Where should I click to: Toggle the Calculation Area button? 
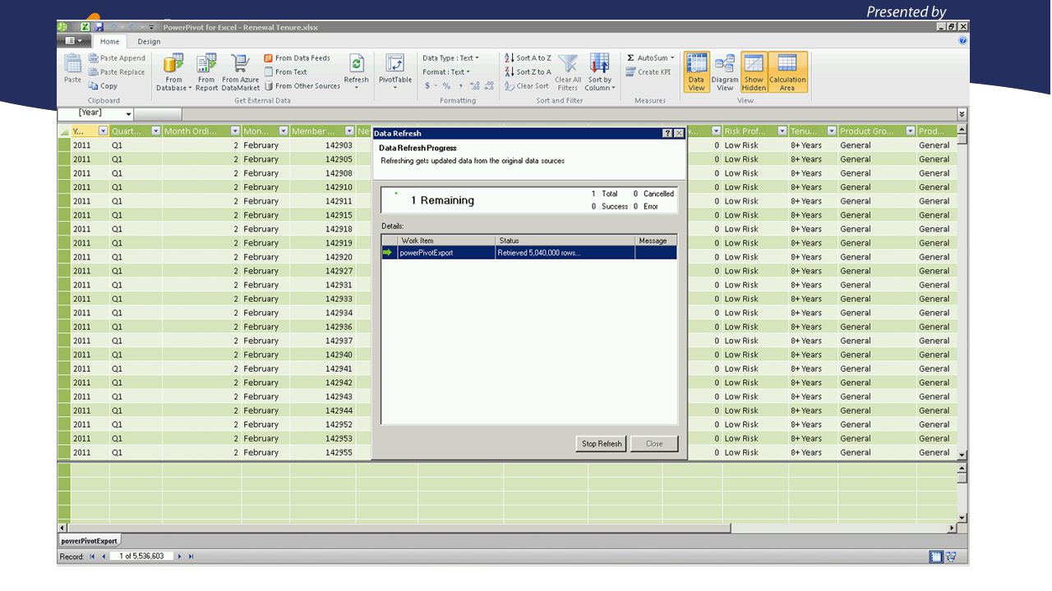[x=787, y=72]
